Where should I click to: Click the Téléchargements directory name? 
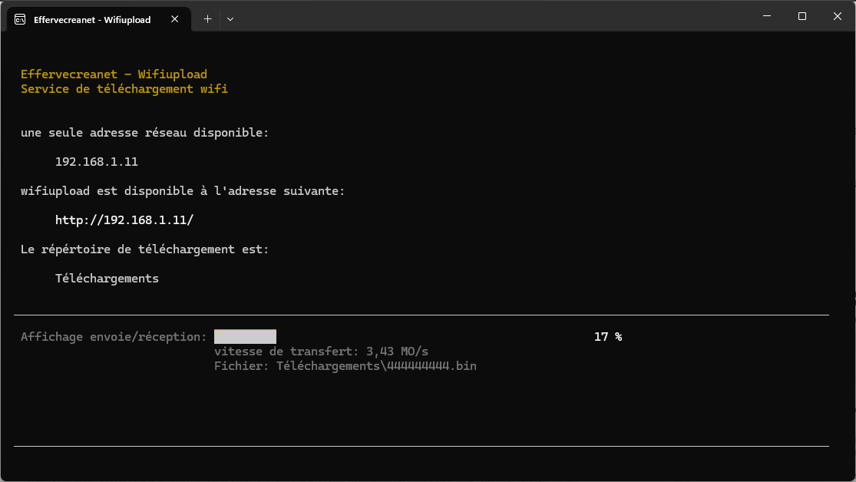pyautogui.click(x=107, y=279)
